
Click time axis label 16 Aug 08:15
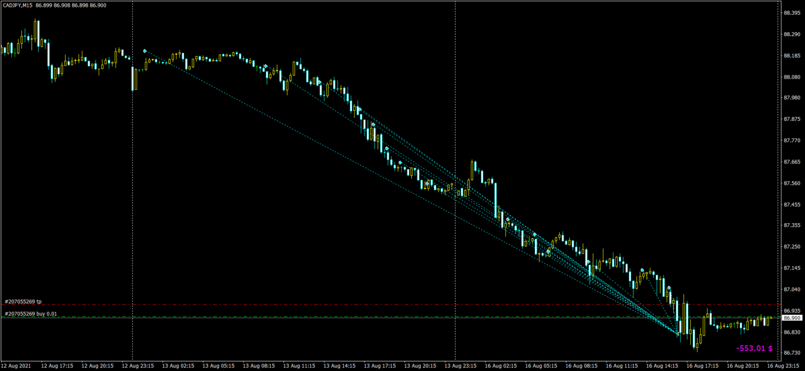point(581,365)
